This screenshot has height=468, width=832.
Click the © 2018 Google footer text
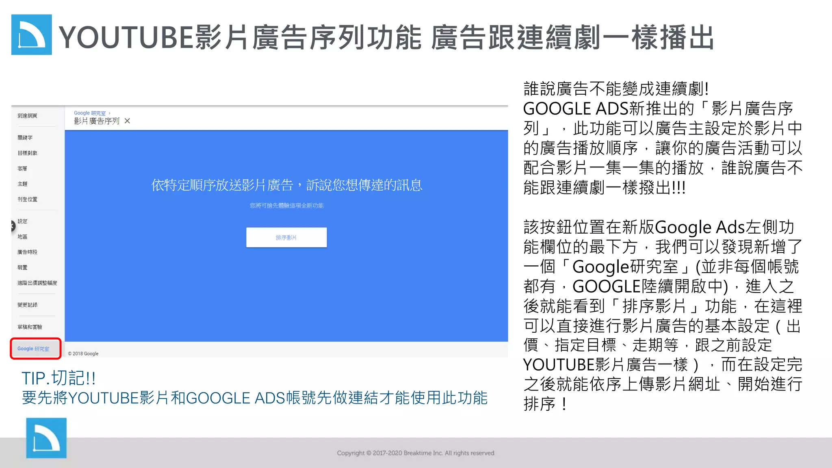pyautogui.click(x=83, y=354)
